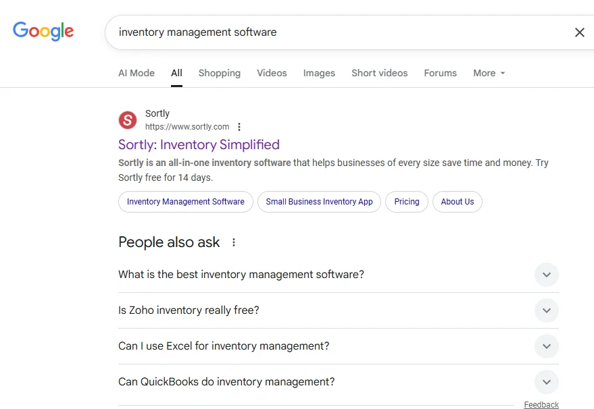Go to the Forums tab

(x=440, y=73)
